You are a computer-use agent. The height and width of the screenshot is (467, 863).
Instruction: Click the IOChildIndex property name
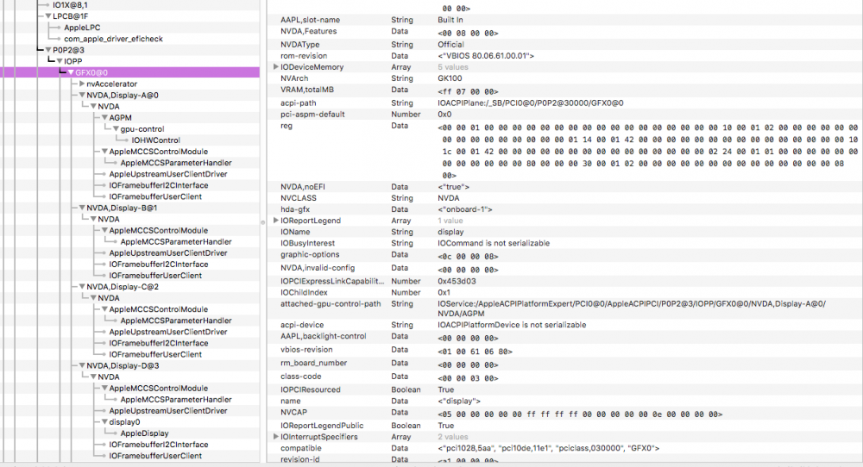click(304, 293)
